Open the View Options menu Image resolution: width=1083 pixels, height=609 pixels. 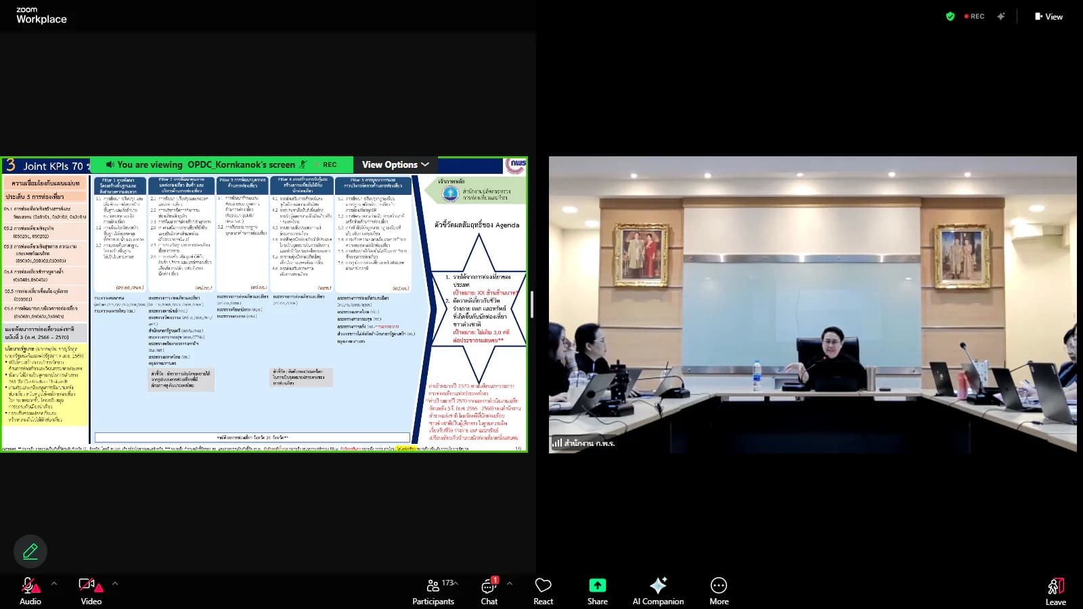coord(395,164)
